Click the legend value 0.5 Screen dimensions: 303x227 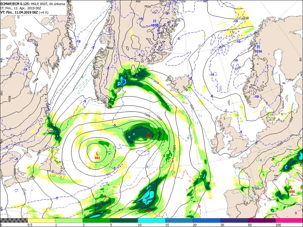(x=30, y=225)
